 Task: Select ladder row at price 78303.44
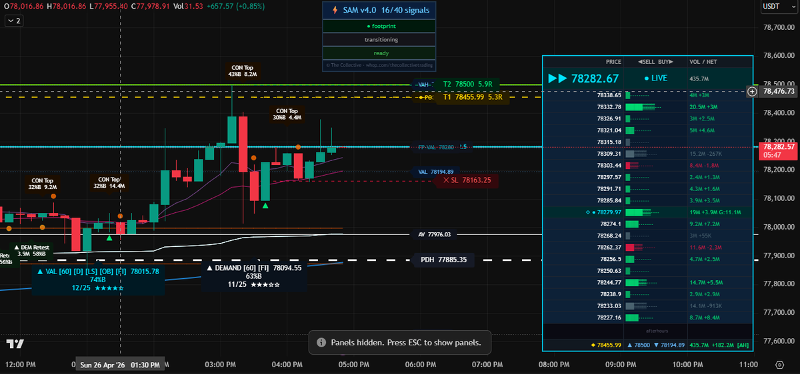point(647,165)
